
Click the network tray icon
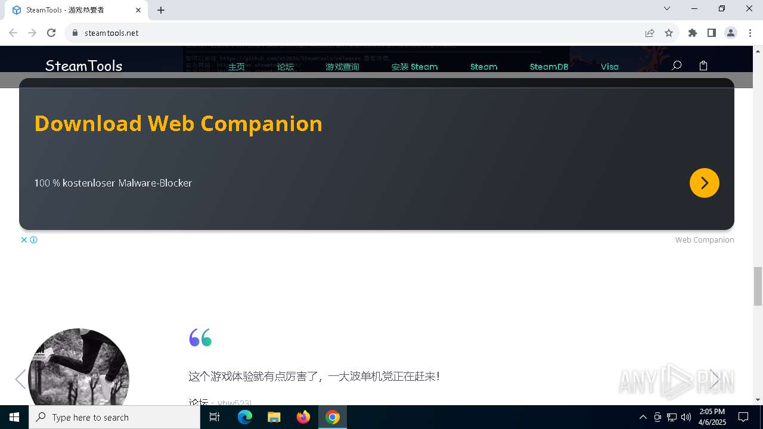point(672,417)
